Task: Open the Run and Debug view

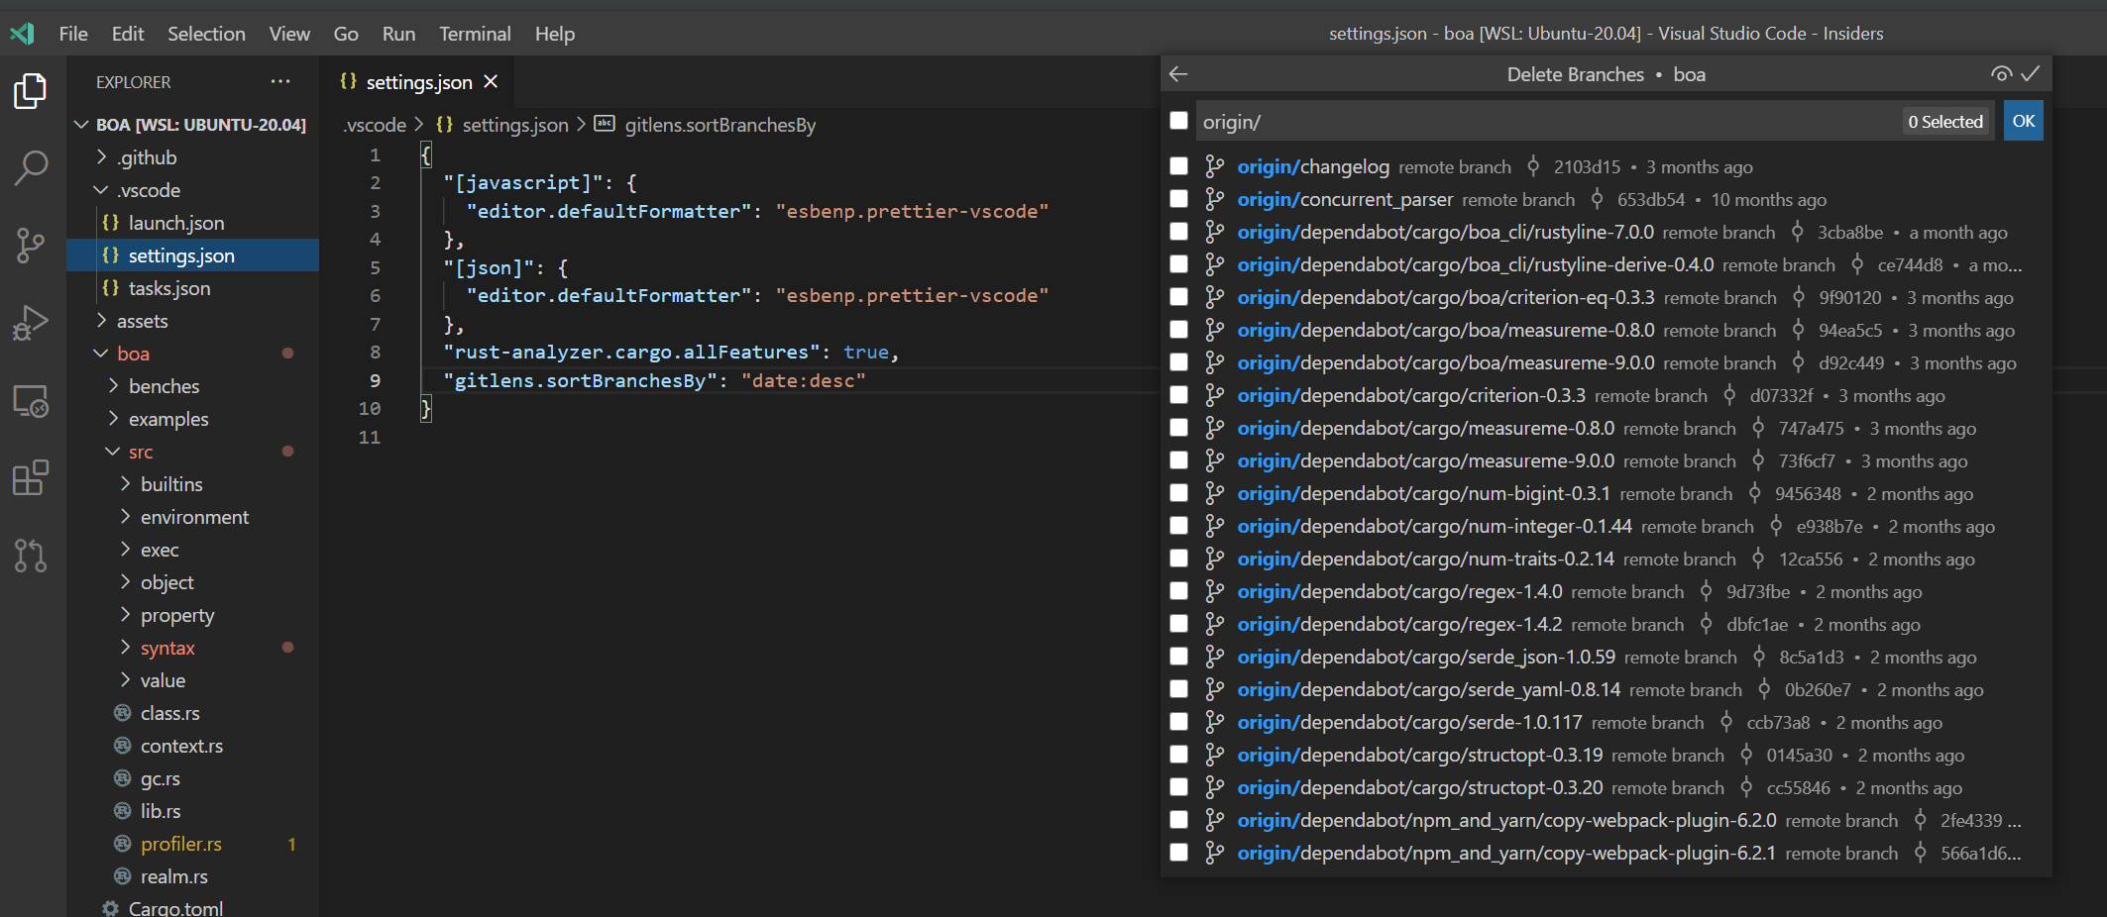Action: point(31,322)
